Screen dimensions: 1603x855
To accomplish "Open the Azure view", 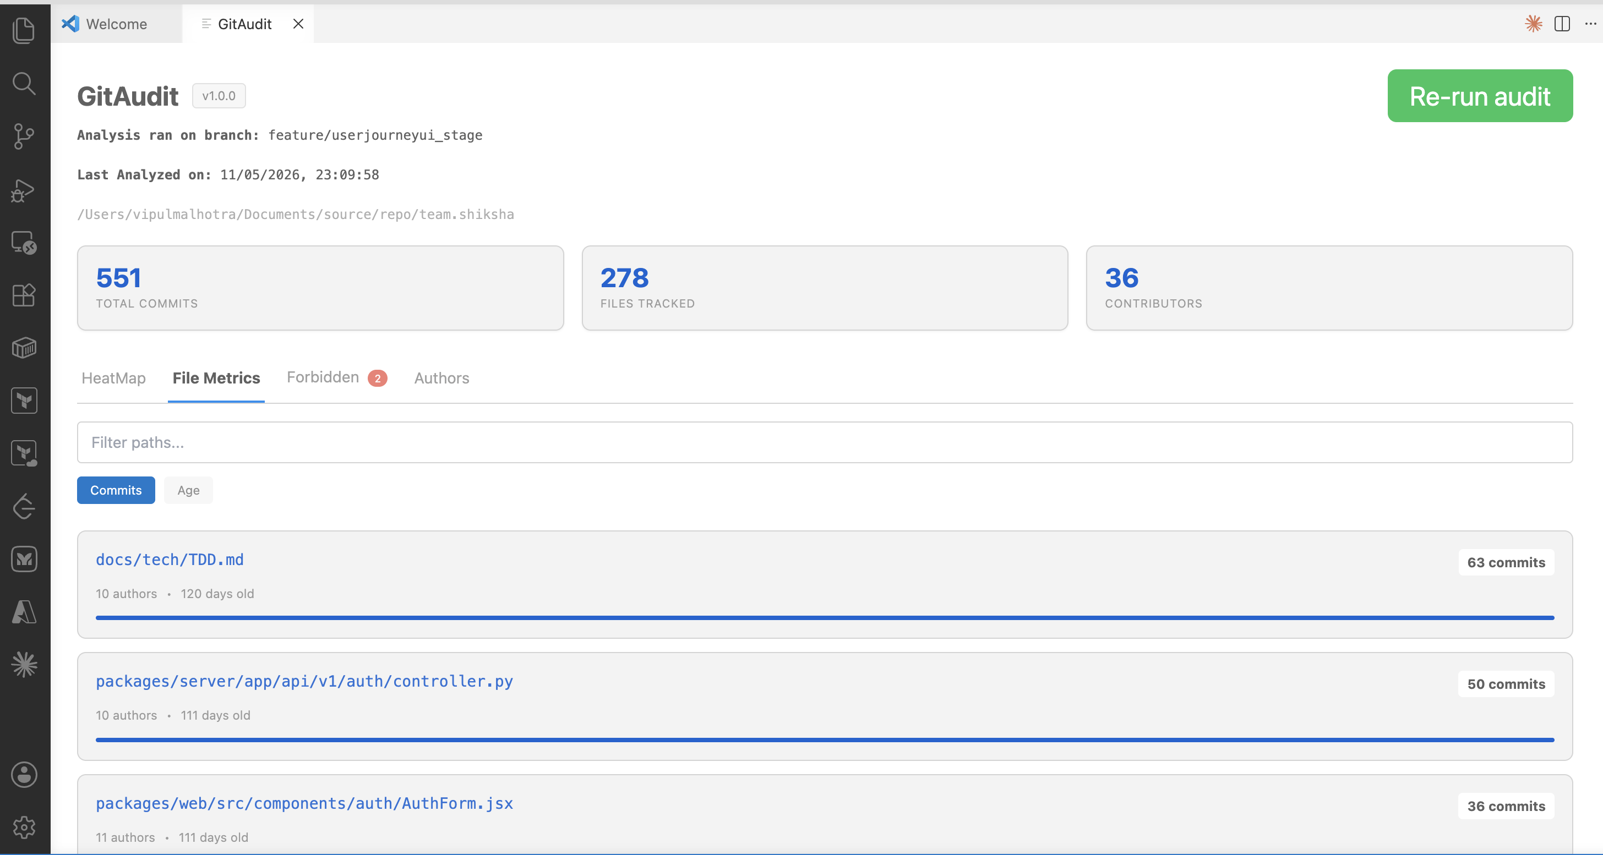I will click(x=24, y=612).
